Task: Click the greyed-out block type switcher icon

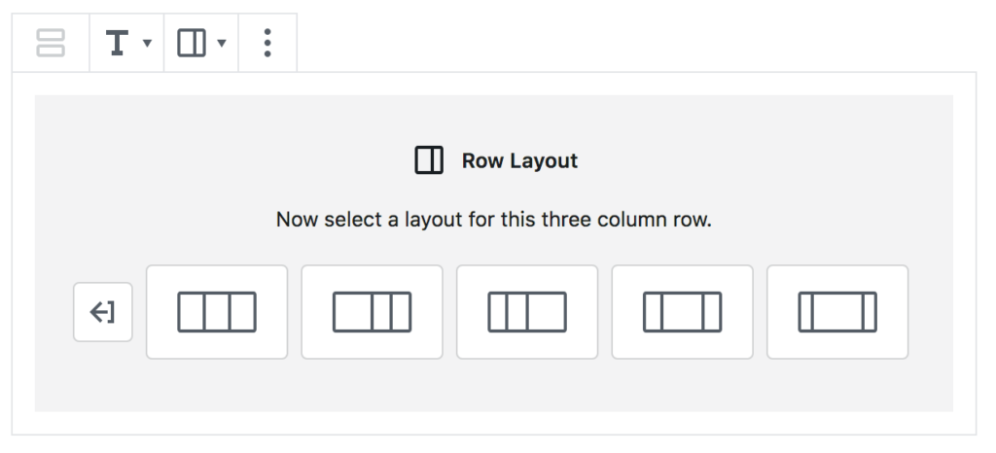Action: click(x=51, y=43)
